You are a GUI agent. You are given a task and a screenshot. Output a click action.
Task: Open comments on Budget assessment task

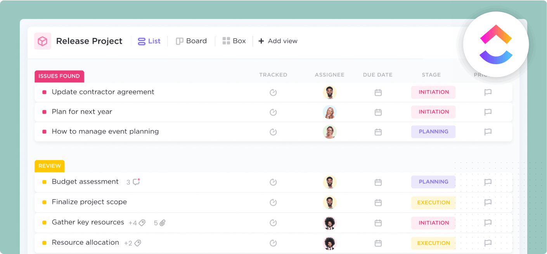pyautogui.click(x=136, y=182)
